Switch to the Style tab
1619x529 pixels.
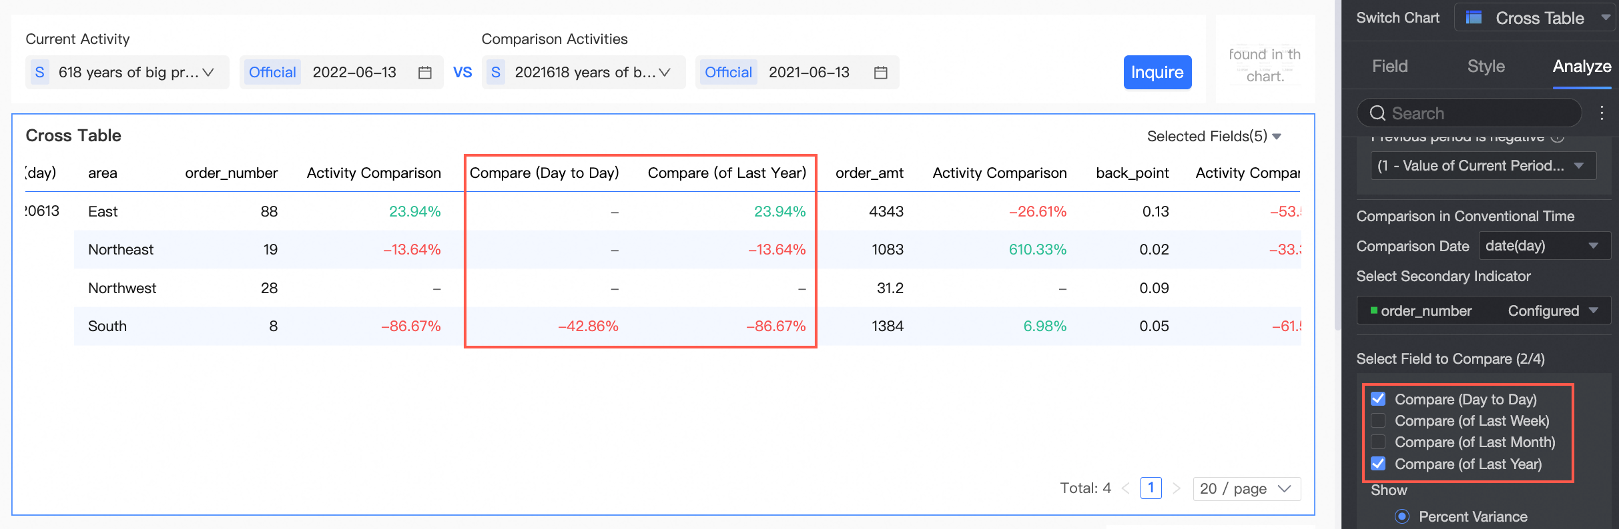coord(1486,66)
